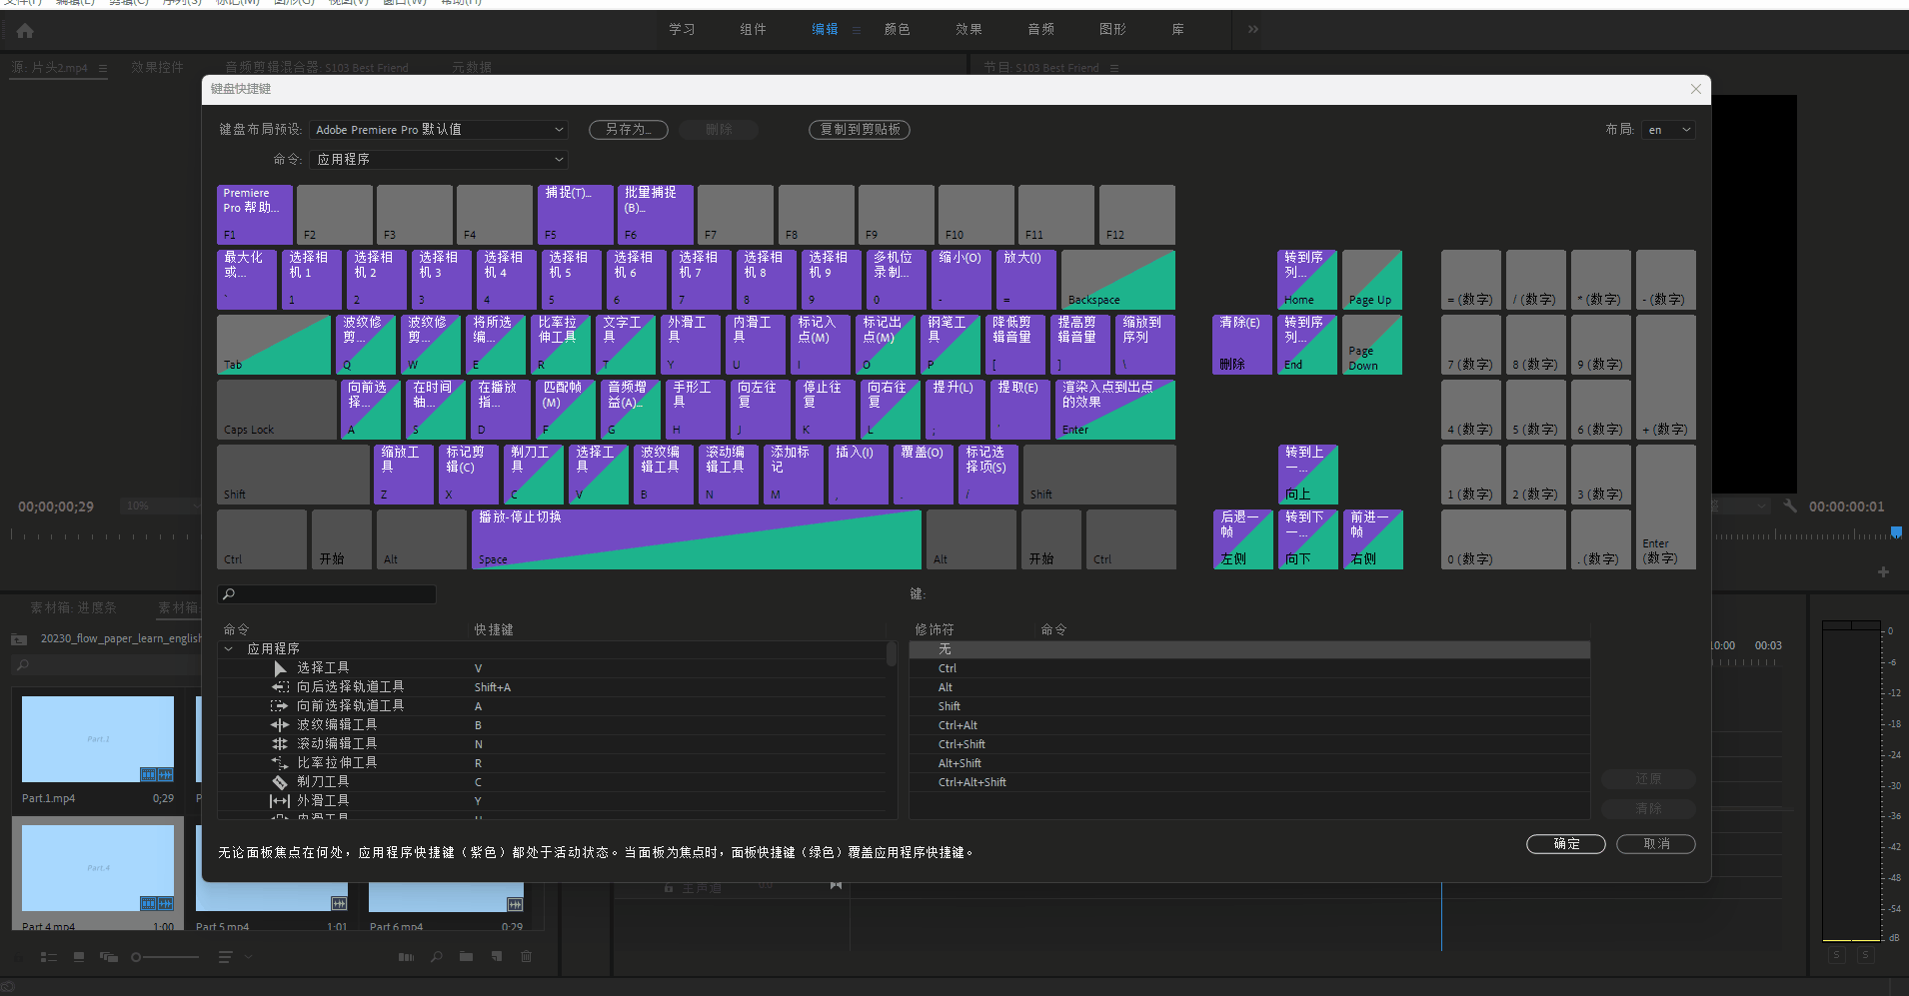Click the command list vertical scrollbar
1909x996 pixels.
coord(892,653)
